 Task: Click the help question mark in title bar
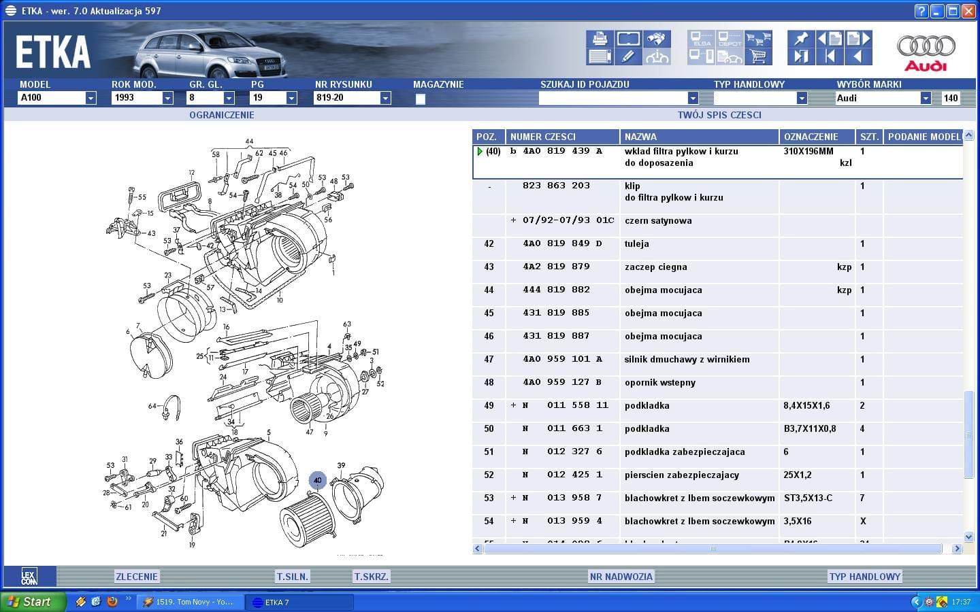click(921, 11)
